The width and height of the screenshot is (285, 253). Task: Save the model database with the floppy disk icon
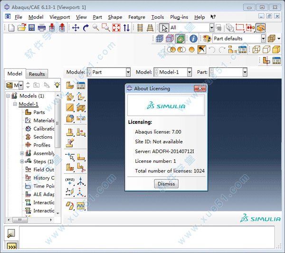[x=32, y=28]
